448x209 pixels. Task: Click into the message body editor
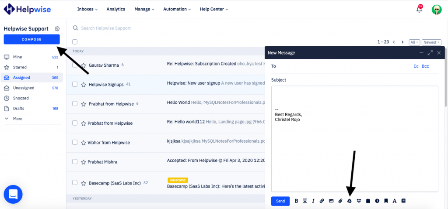[354, 139]
